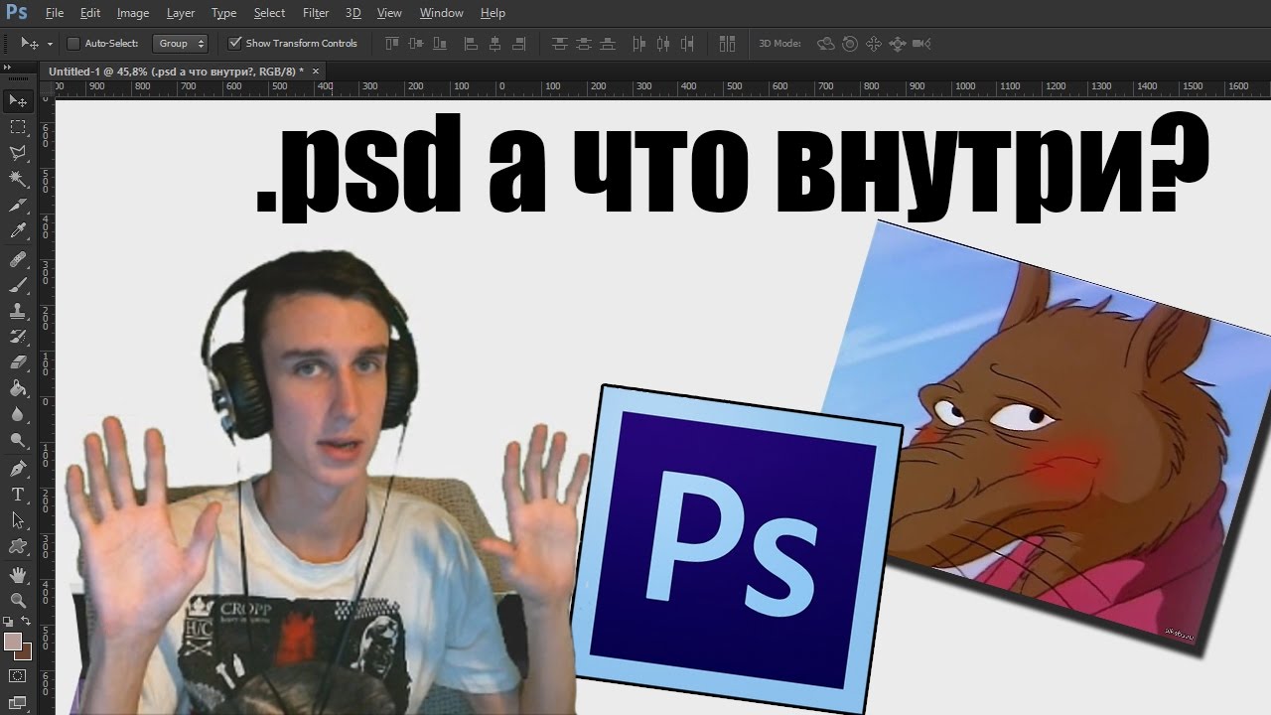Select the Path Selection tool
The width and height of the screenshot is (1271, 715).
tap(18, 519)
